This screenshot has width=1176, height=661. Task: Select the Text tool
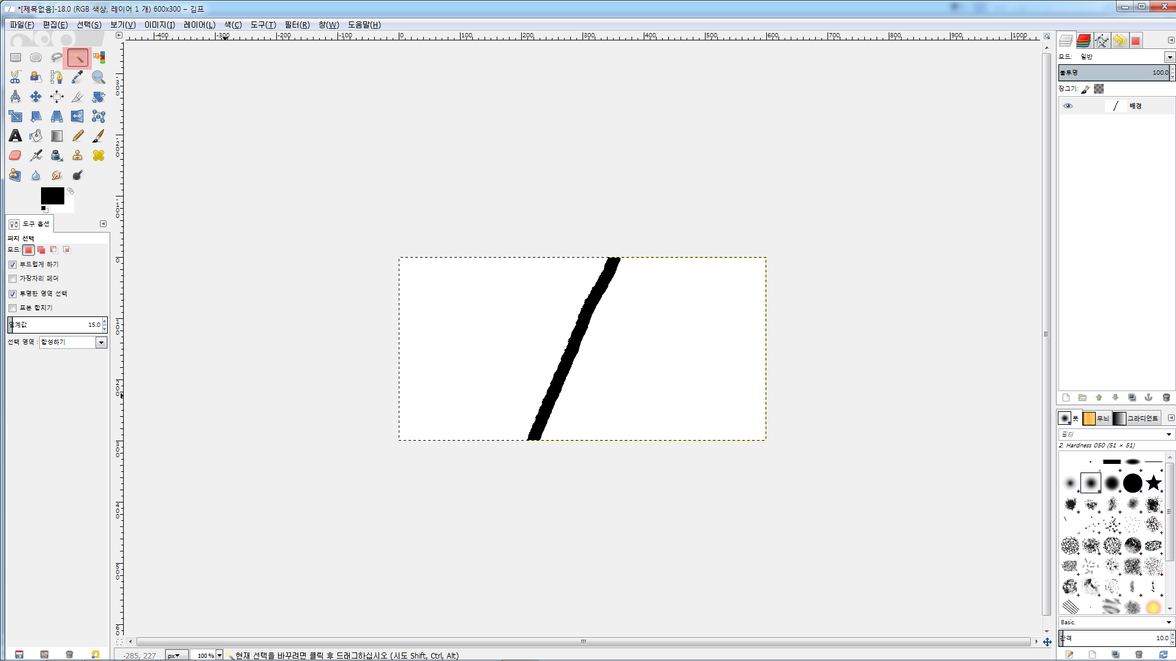click(x=15, y=136)
